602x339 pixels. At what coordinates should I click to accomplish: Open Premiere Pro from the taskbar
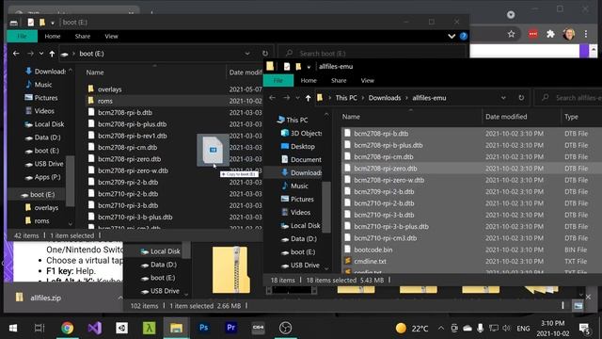coord(230,328)
